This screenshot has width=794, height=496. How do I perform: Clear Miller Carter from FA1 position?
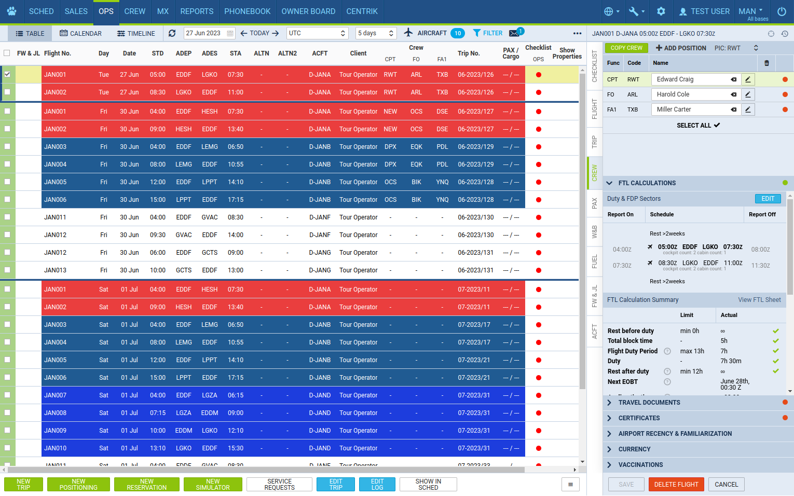coord(734,109)
